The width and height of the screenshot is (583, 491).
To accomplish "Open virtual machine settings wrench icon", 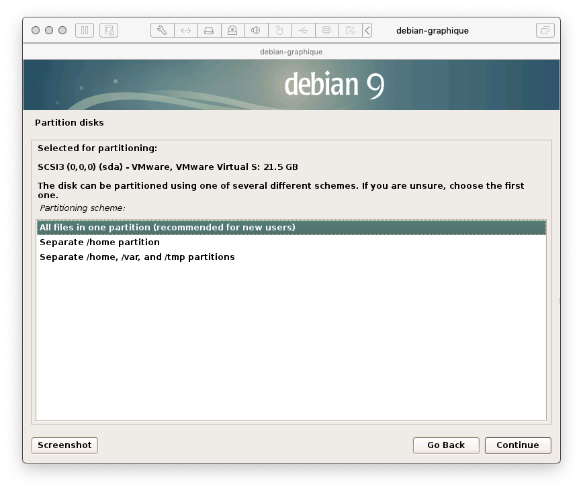I will tap(162, 30).
